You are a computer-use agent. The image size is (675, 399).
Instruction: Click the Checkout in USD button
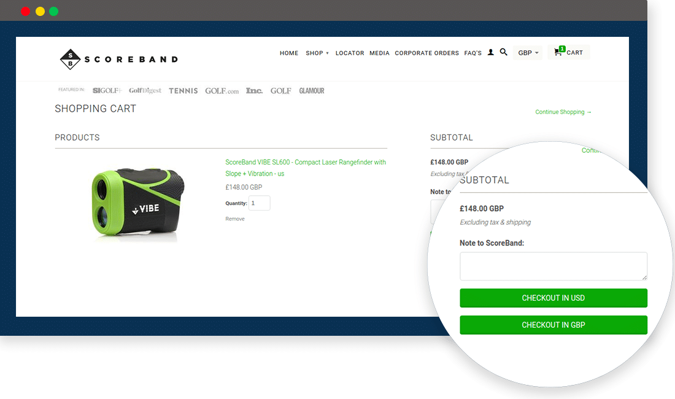(553, 298)
